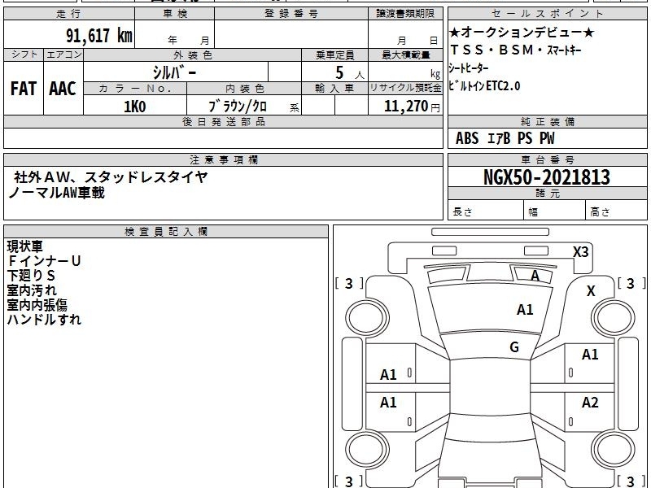Screen dimensions: 651x488
Task: Click the ノーマルAW車載 note
Action: point(56,193)
